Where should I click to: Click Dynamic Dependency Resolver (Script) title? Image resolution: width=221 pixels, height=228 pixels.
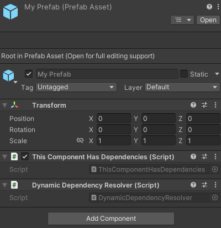(x=96, y=185)
